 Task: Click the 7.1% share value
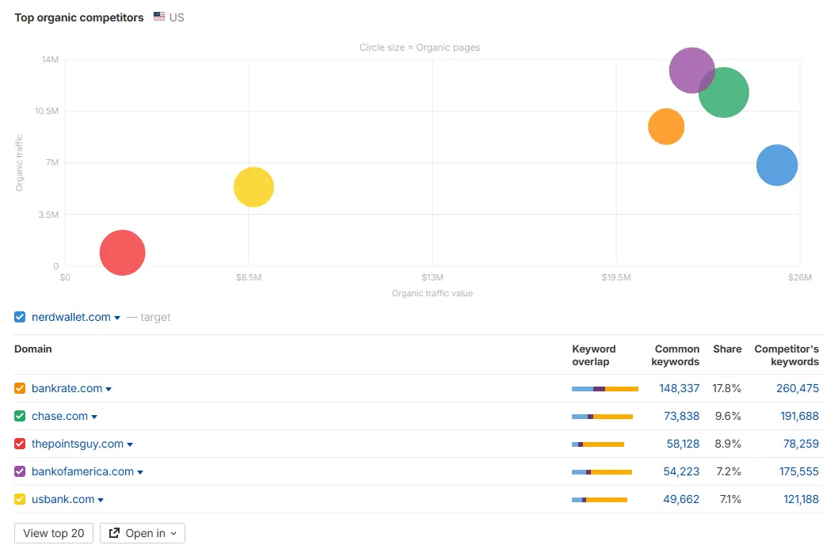(730, 499)
